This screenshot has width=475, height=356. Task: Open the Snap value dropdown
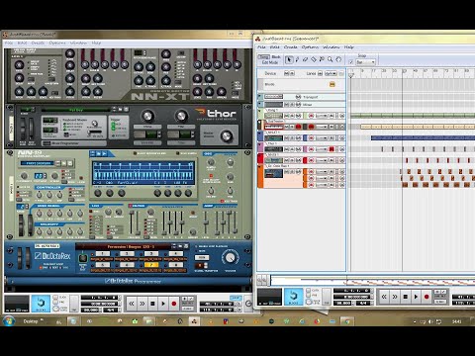(365, 62)
